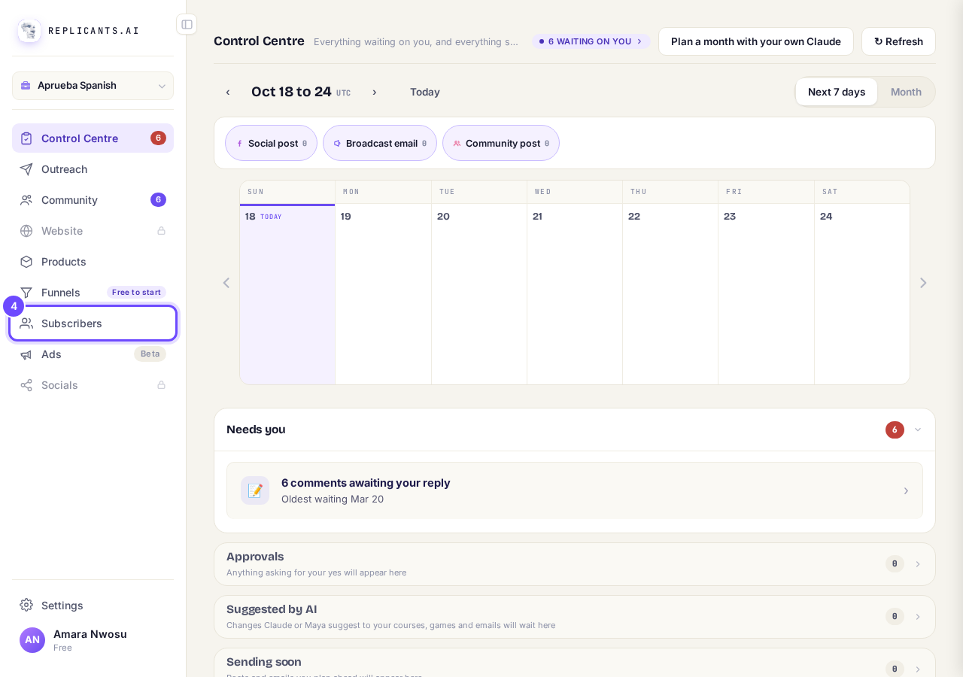963x677 pixels.
Task: Click the Socials share icon
Action: (26, 385)
